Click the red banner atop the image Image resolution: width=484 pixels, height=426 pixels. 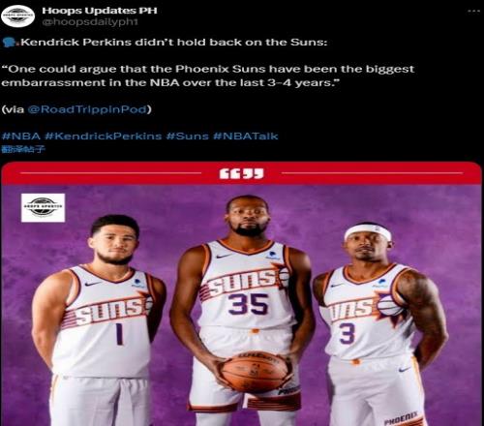(x=241, y=173)
